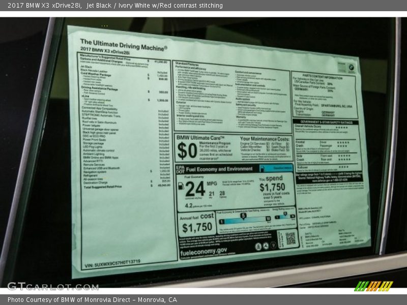The image size is (407, 305).
Task: Click the 'PARTS CONTENT INFORMATION' heading
Action: click(x=322, y=77)
